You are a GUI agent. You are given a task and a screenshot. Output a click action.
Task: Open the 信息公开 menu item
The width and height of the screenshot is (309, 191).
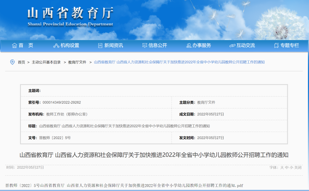[x=158, y=45]
